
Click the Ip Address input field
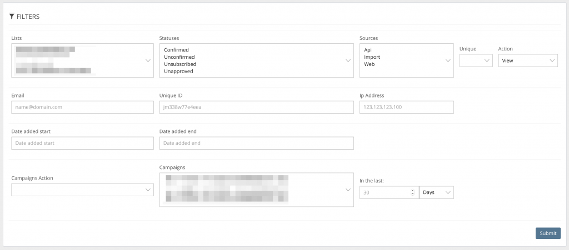(x=406, y=107)
